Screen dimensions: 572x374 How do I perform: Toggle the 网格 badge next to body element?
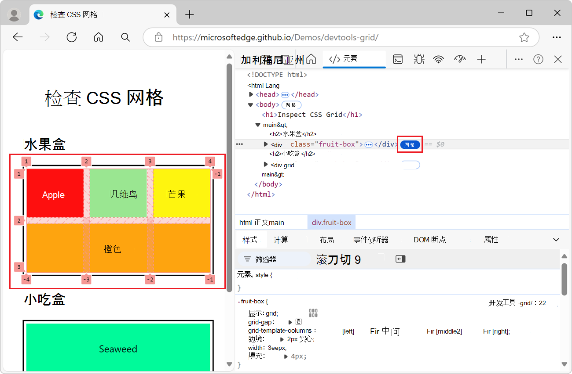291,104
